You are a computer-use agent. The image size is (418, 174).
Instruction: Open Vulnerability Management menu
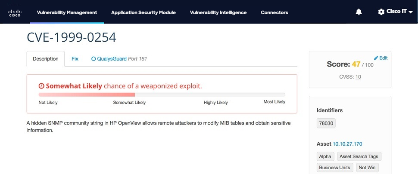[x=67, y=12]
